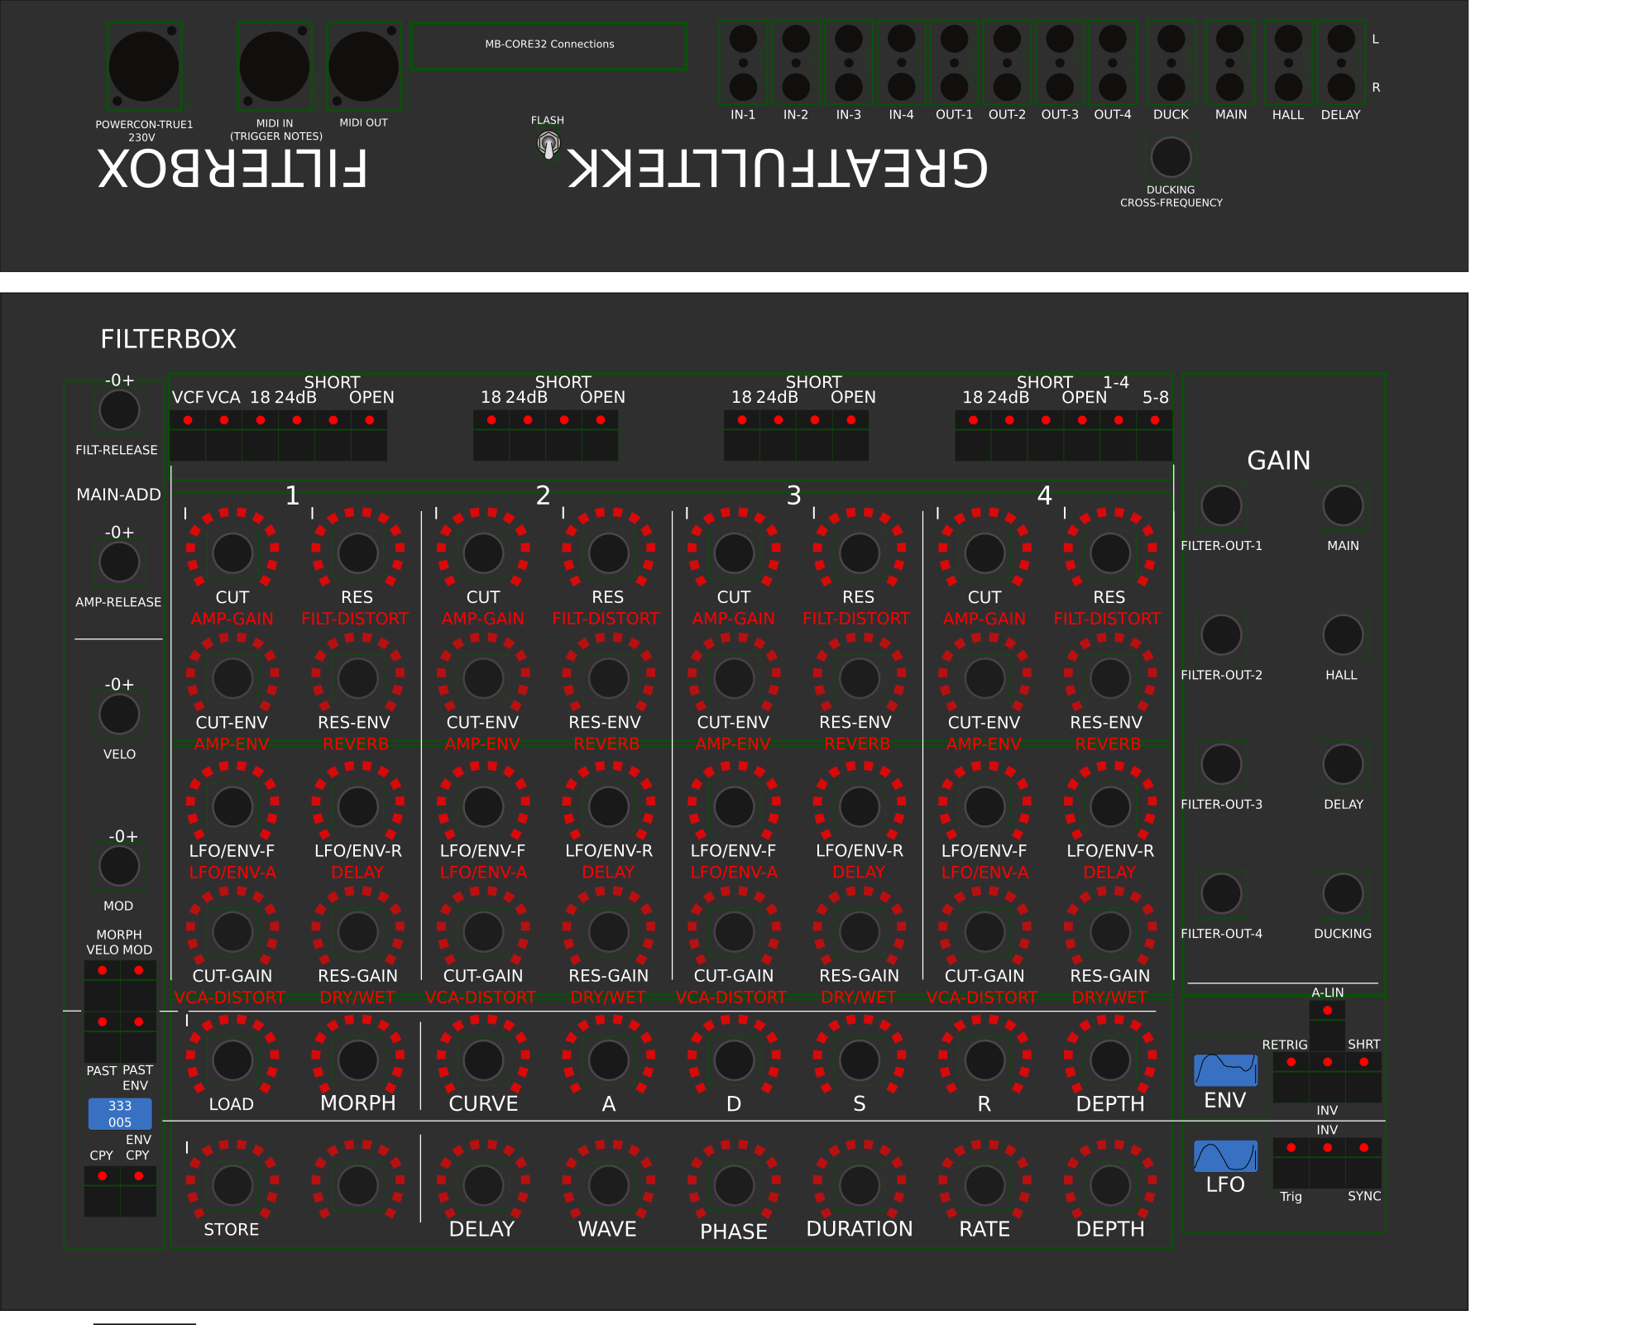Click the POWERCON-TRUE1 230V connector
The width and height of the screenshot is (1648, 1325).
144,67
